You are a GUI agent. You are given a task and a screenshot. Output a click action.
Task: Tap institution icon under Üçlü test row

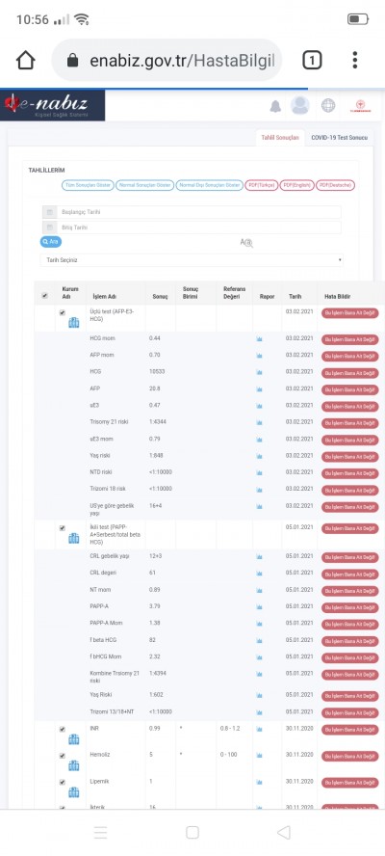tap(73, 323)
